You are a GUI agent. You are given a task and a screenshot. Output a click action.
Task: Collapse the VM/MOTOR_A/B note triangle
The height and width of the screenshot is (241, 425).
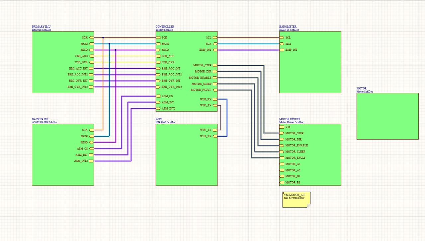click(284, 193)
